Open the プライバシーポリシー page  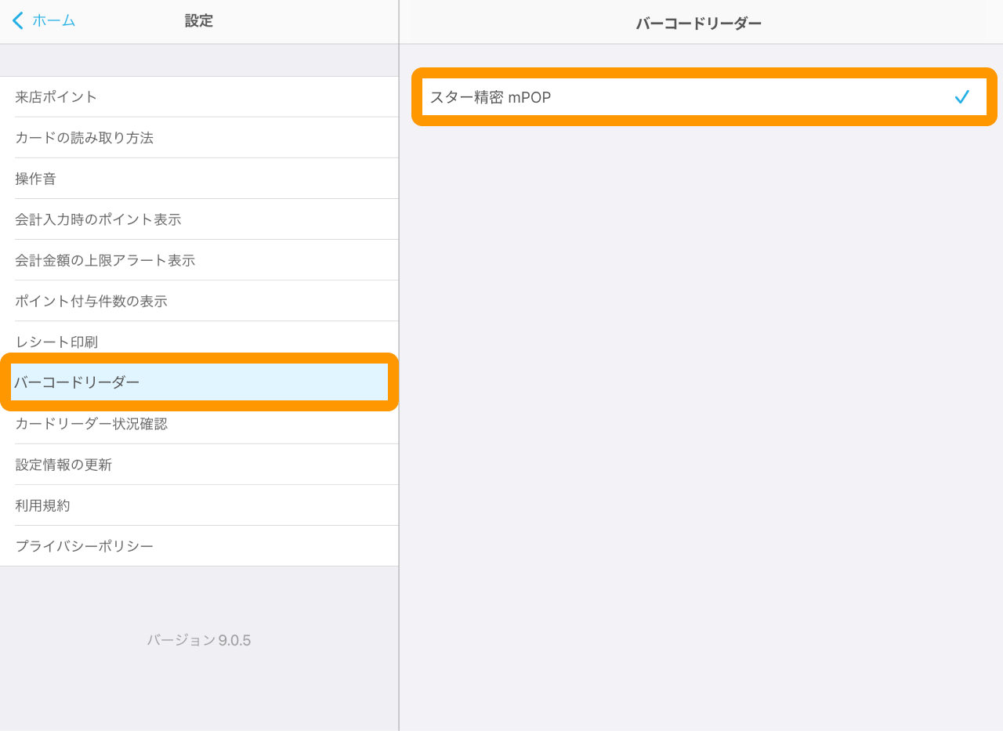point(199,546)
